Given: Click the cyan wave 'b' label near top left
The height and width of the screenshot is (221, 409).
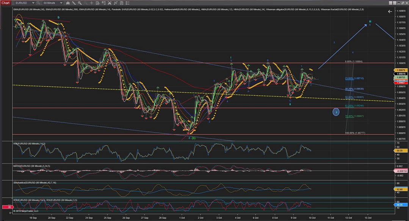Looking at the screenshot, I should click(x=58, y=17).
